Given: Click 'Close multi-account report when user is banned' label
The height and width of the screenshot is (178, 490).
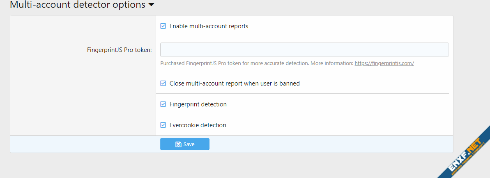Looking at the screenshot, I should [x=235, y=83].
